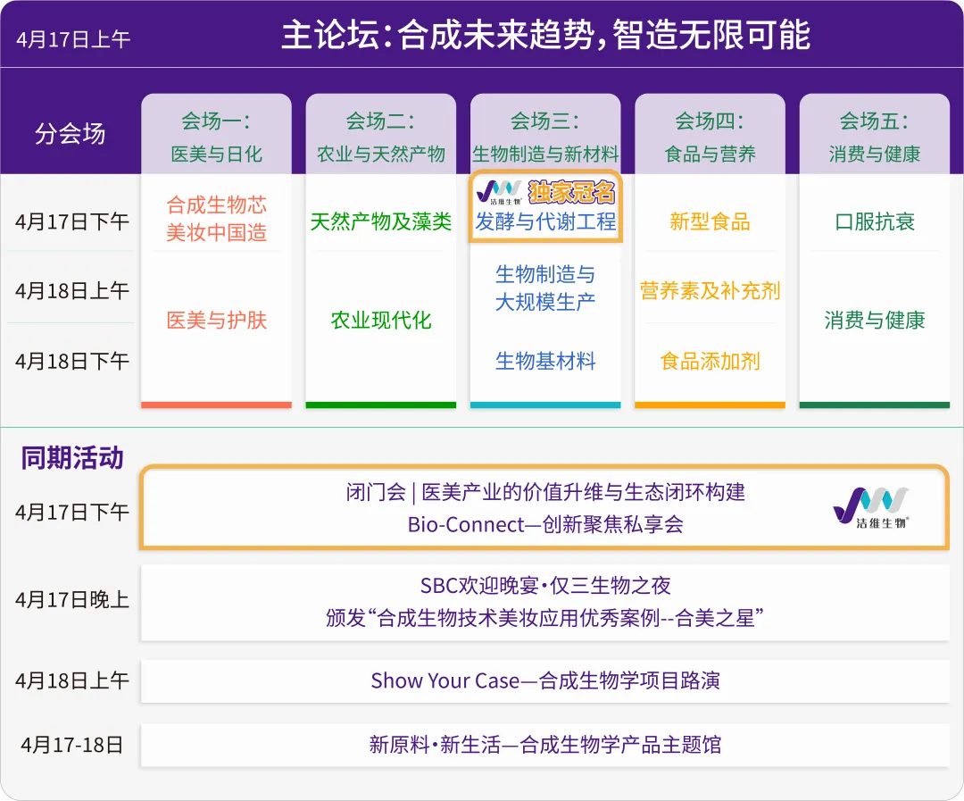Open the 合成生物芯 美妆中国造 session
964x801 pixels.
pos(216,219)
